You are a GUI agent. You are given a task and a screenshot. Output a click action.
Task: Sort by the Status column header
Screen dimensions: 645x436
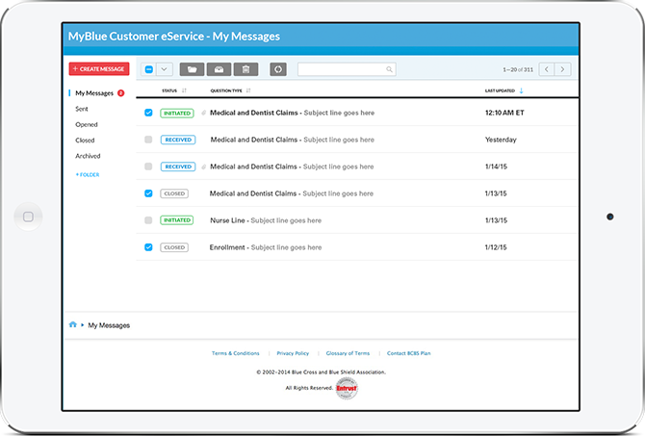pyautogui.click(x=173, y=90)
